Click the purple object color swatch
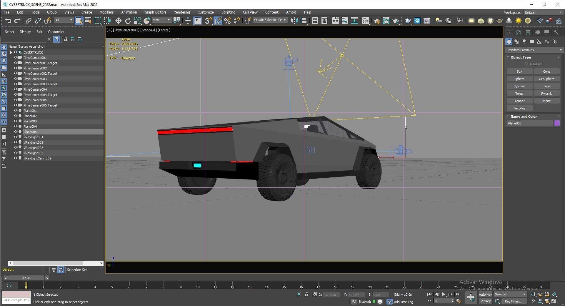565x306 pixels. 557,123
